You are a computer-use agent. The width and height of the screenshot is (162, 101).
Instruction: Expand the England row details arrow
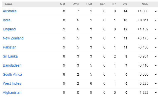(x=156, y=30)
